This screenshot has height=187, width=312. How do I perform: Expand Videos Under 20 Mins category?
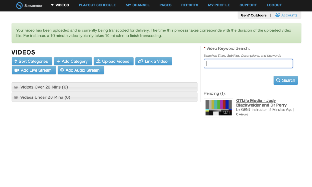coord(45,97)
